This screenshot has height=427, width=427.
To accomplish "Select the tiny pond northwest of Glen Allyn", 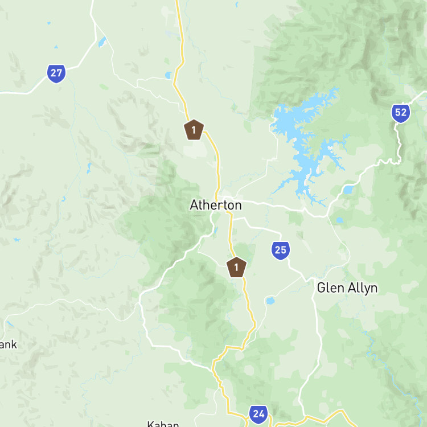I will (339, 220).
